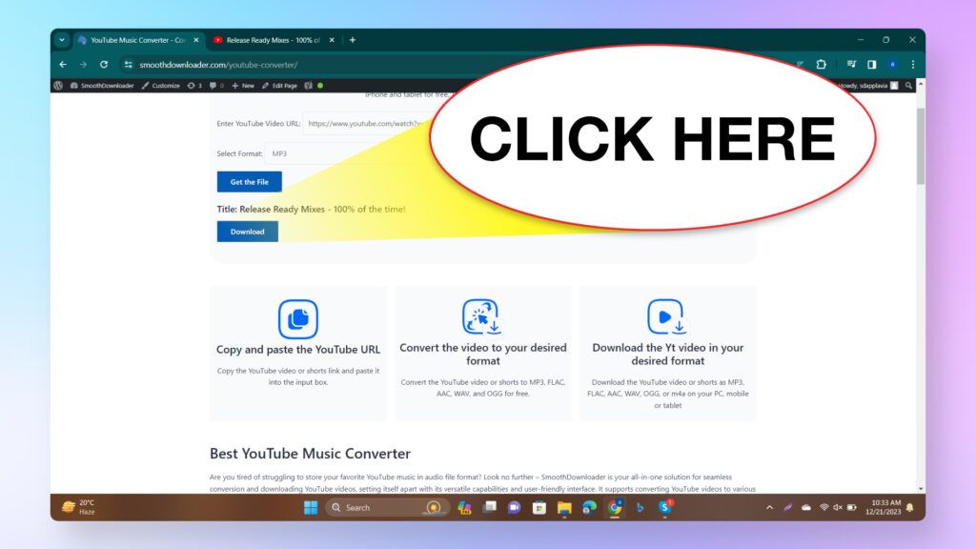Click Customize in the admin bar
Viewport: 976px width, 549px height.
[160, 86]
